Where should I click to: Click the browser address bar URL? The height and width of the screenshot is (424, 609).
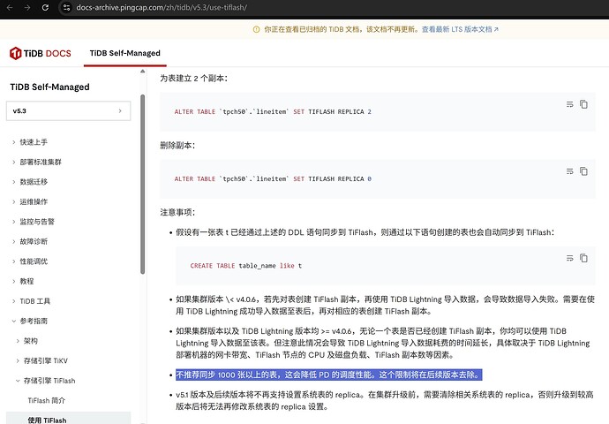point(162,7)
